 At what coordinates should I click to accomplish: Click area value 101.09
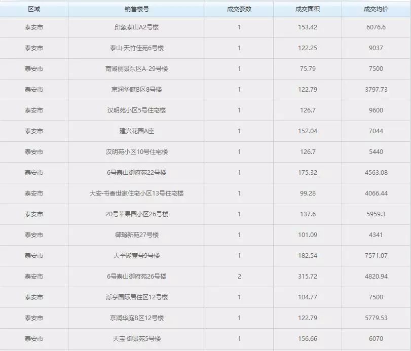click(x=308, y=235)
